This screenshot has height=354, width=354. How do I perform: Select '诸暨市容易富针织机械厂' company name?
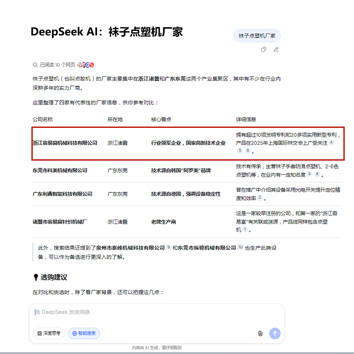pos(60,222)
